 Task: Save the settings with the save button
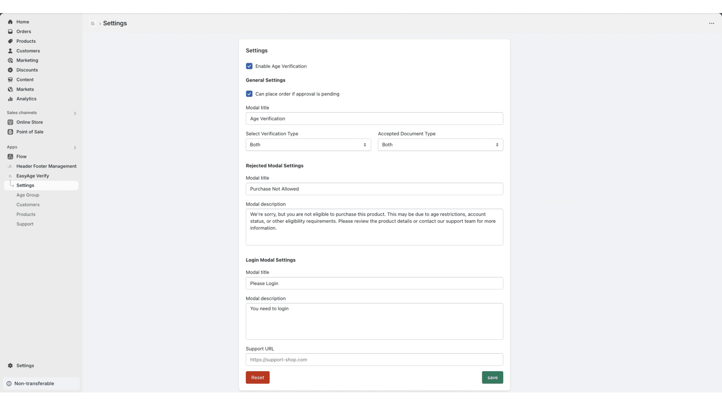[x=492, y=377]
